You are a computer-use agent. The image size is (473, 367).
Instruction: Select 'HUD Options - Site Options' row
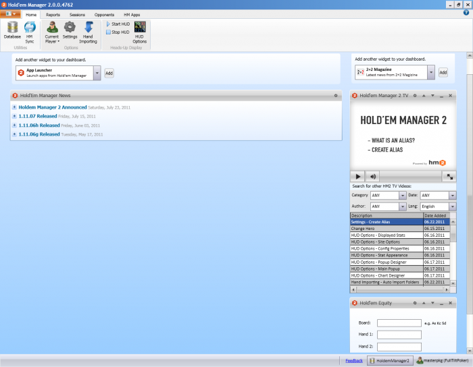coord(400,242)
